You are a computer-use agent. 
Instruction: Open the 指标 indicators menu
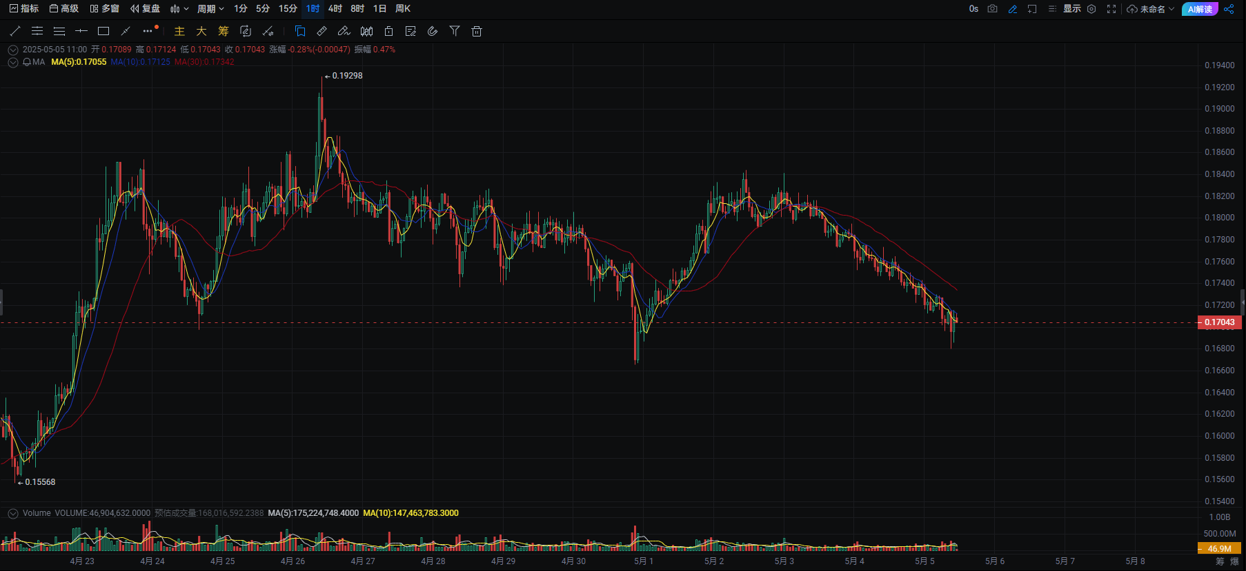(24, 9)
